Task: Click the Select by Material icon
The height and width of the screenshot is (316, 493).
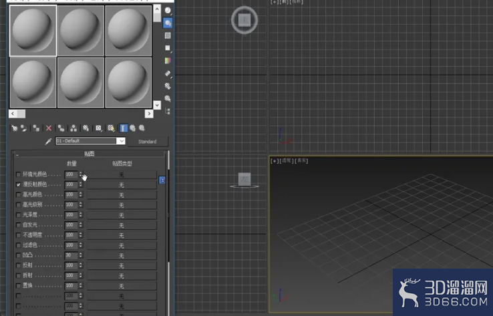Action: 168,98
